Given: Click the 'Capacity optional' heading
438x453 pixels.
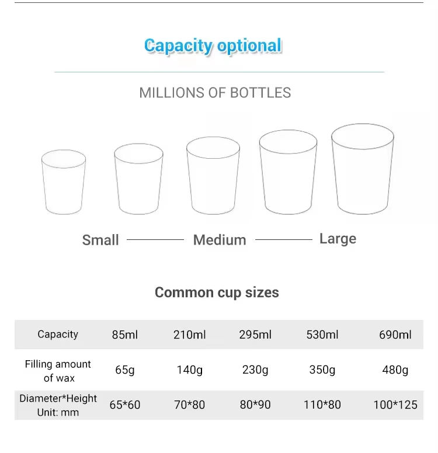Looking at the screenshot, I should point(213,46).
